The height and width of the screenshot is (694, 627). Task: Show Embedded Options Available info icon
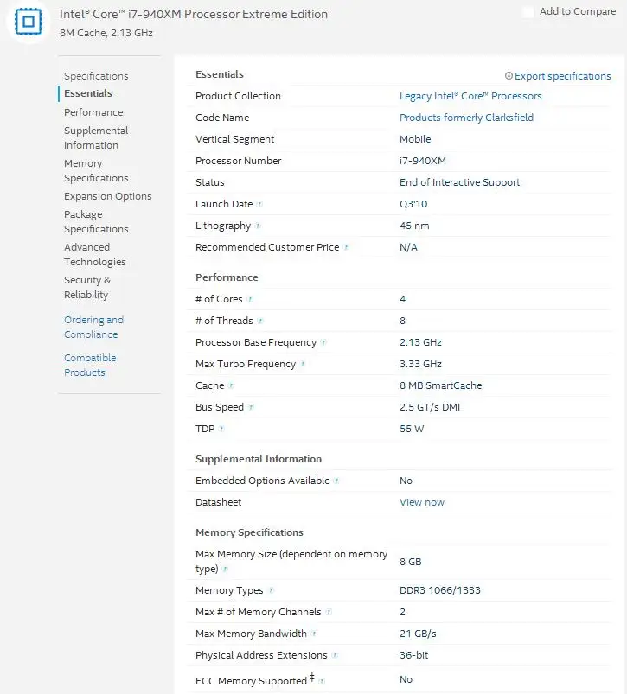pyautogui.click(x=337, y=481)
